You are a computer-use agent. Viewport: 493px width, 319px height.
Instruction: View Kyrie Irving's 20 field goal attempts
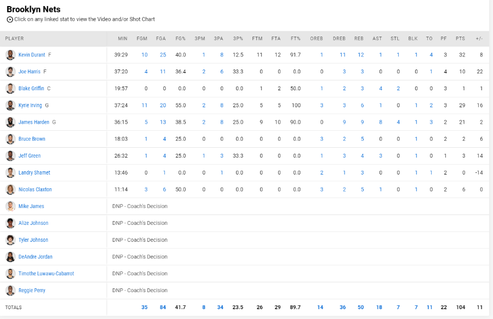click(x=163, y=106)
